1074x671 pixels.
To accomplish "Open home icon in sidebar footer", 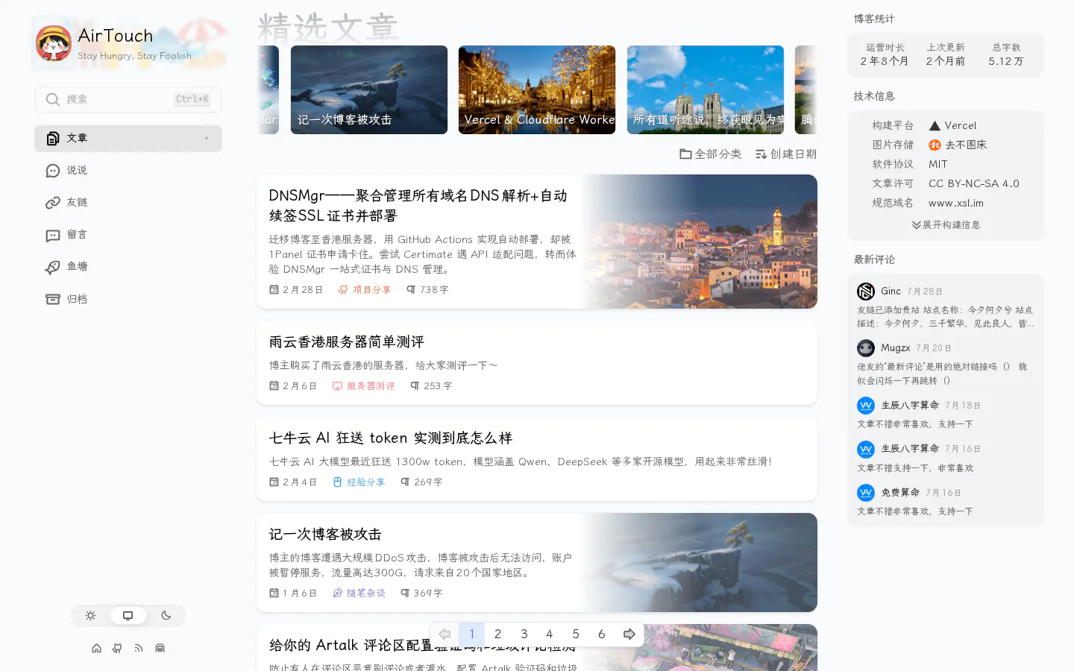I will (96, 649).
